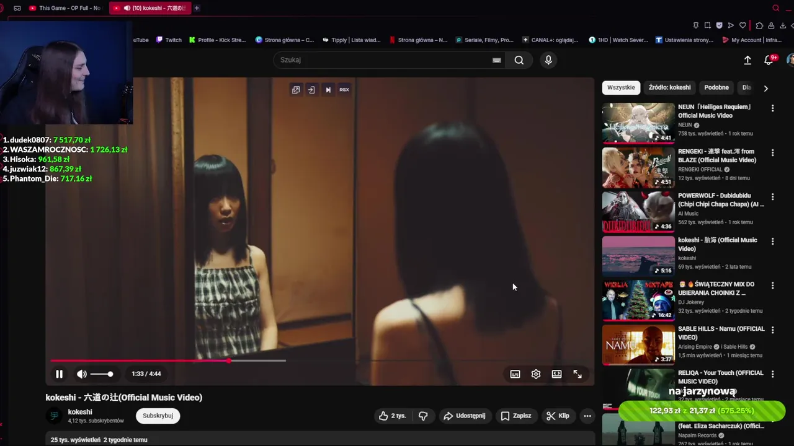Open options for the NEUN video
Image resolution: width=794 pixels, height=446 pixels.
point(772,108)
